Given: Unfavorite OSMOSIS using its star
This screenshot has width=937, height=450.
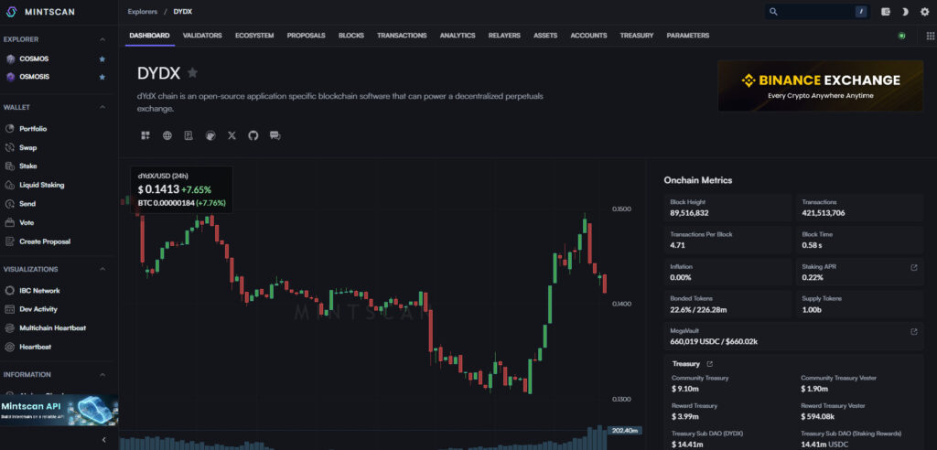Looking at the screenshot, I should [x=102, y=77].
